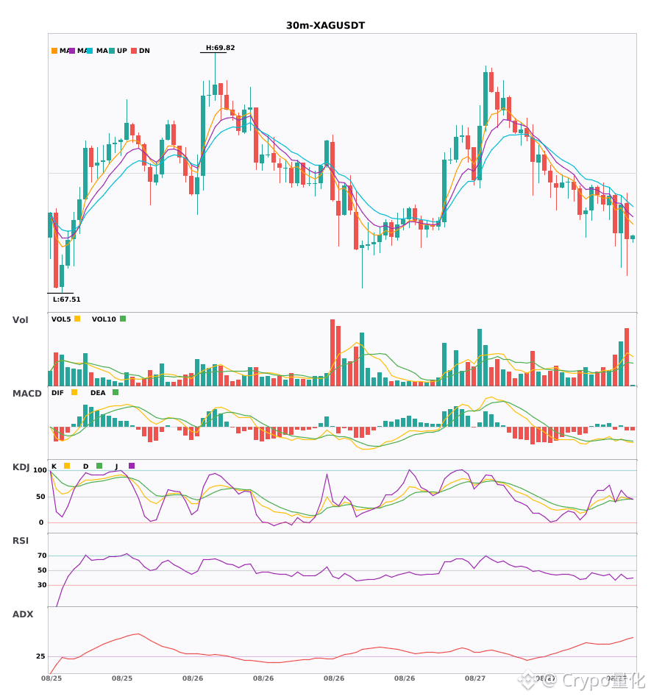Click the ADX panel label
The height and width of the screenshot is (699, 651).
pyautogui.click(x=23, y=614)
